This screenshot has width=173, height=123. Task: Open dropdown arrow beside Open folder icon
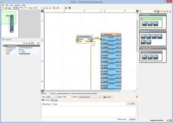point(8,8)
